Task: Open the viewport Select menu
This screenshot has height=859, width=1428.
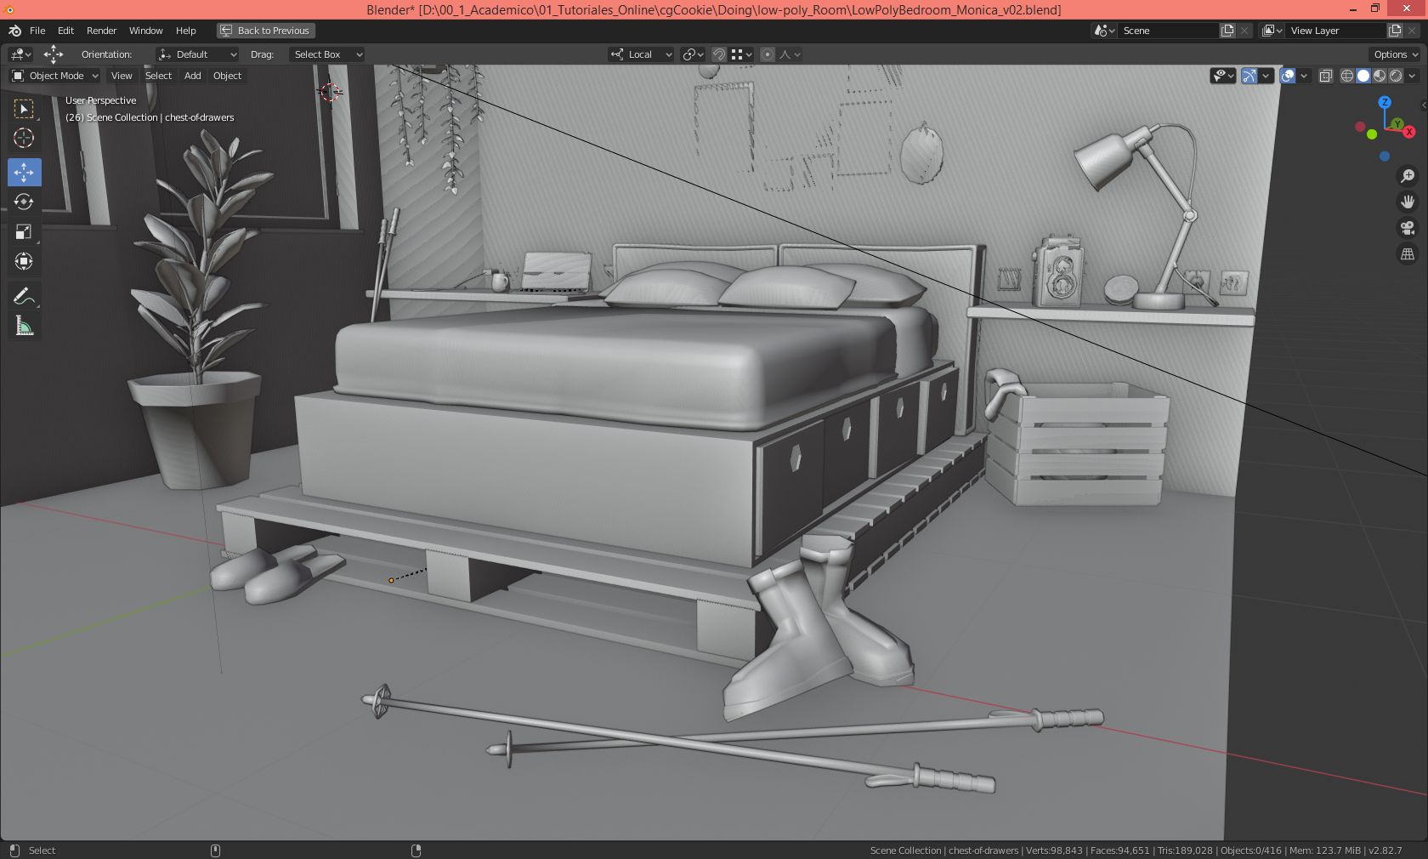Action: coord(158,76)
